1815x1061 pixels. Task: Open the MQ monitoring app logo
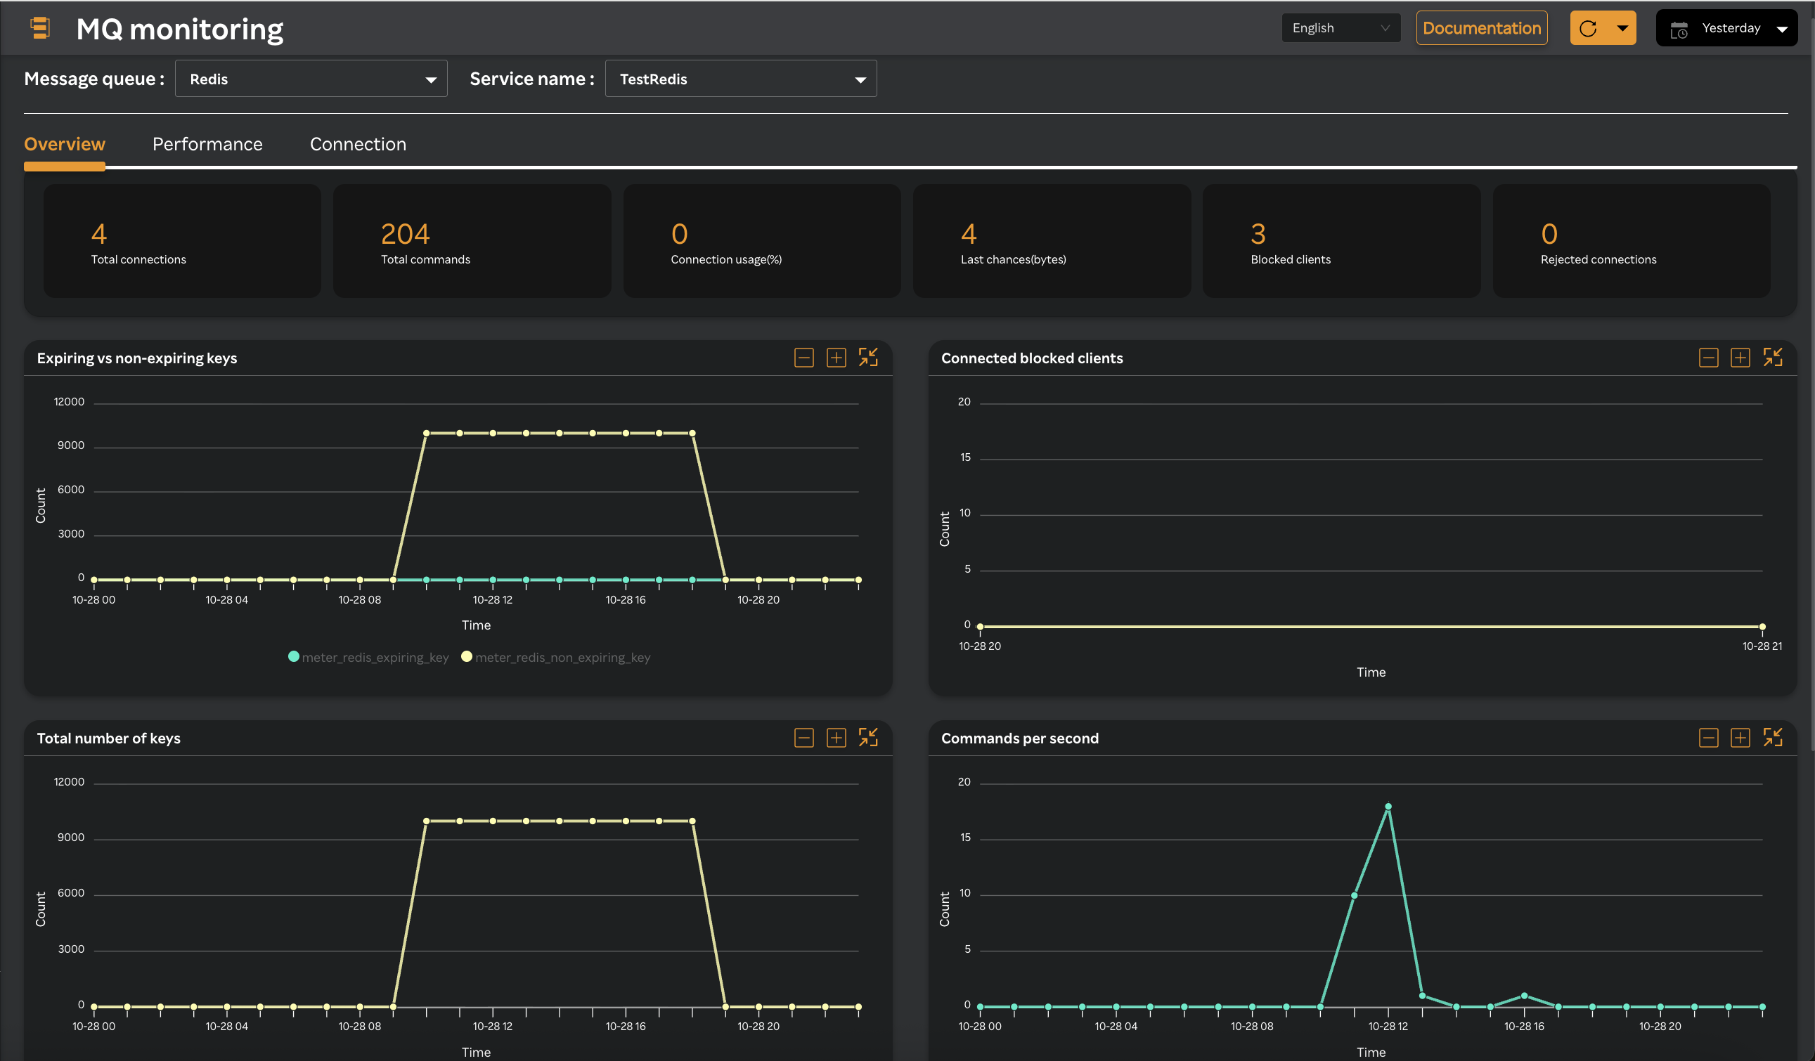40,27
